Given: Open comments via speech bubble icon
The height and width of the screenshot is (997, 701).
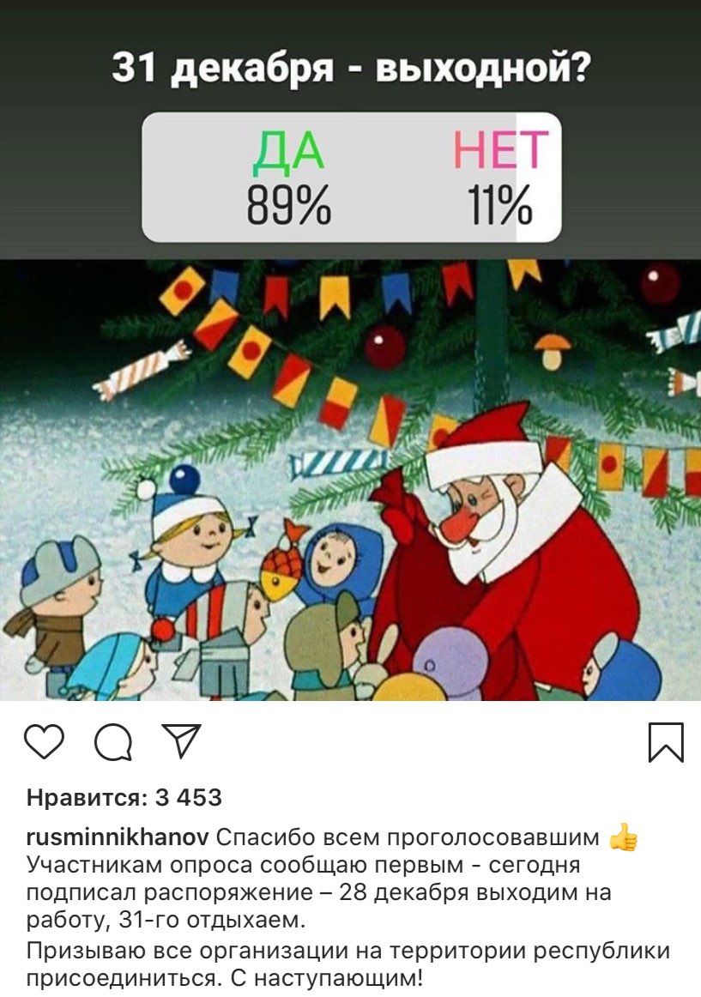Looking at the screenshot, I should pos(113,742).
